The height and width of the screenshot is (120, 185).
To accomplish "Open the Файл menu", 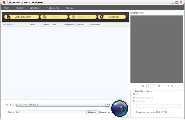I will pyautogui.click(x=7, y=8).
